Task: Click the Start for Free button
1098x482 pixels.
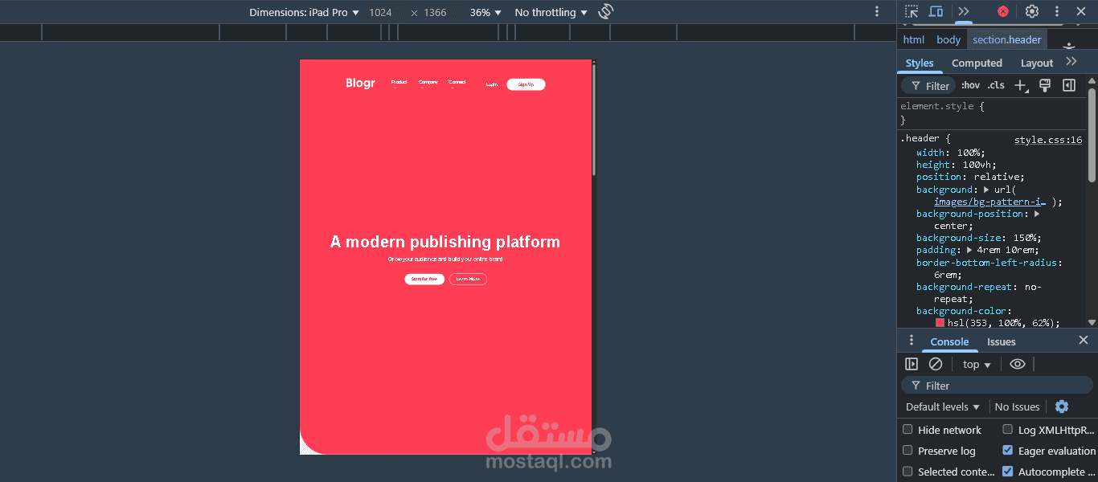Action: click(424, 279)
